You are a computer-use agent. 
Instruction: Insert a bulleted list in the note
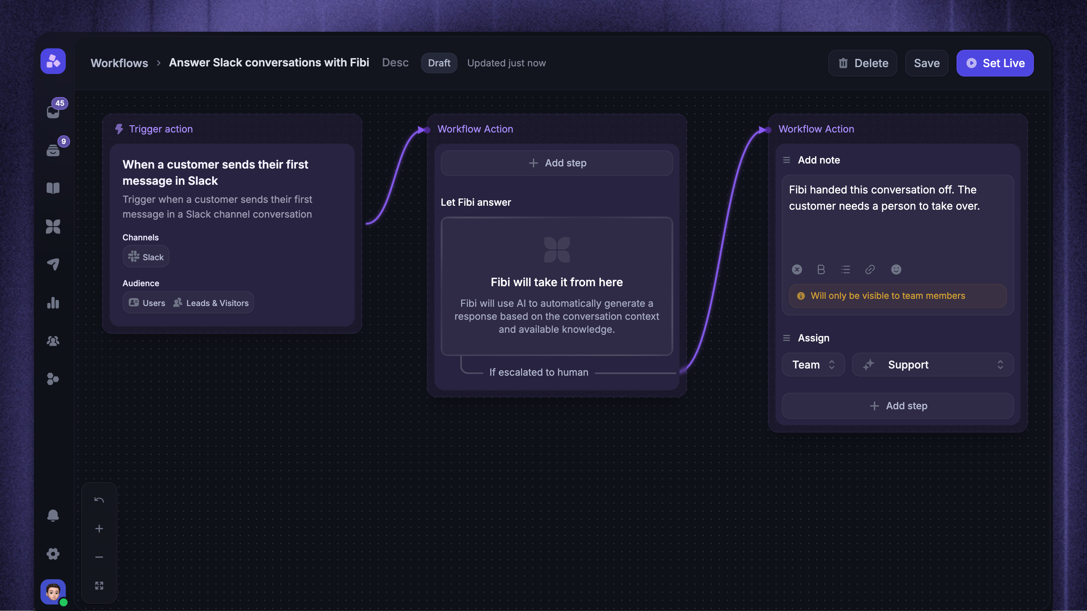click(846, 270)
